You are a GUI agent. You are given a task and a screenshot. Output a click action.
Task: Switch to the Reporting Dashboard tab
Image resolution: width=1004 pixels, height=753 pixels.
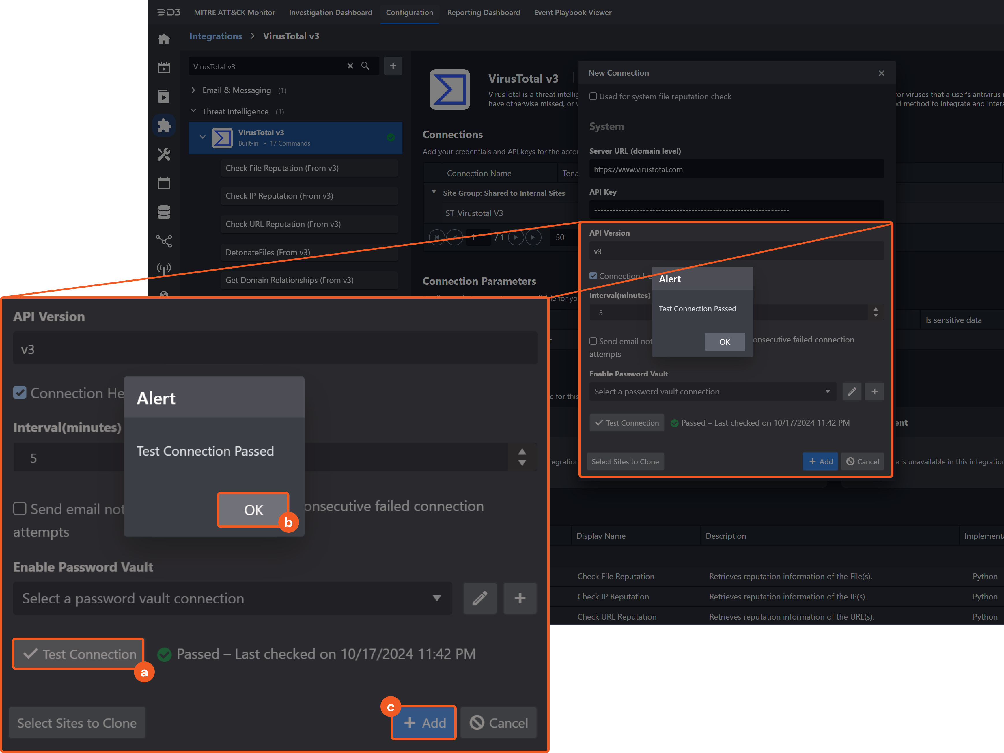click(x=484, y=12)
